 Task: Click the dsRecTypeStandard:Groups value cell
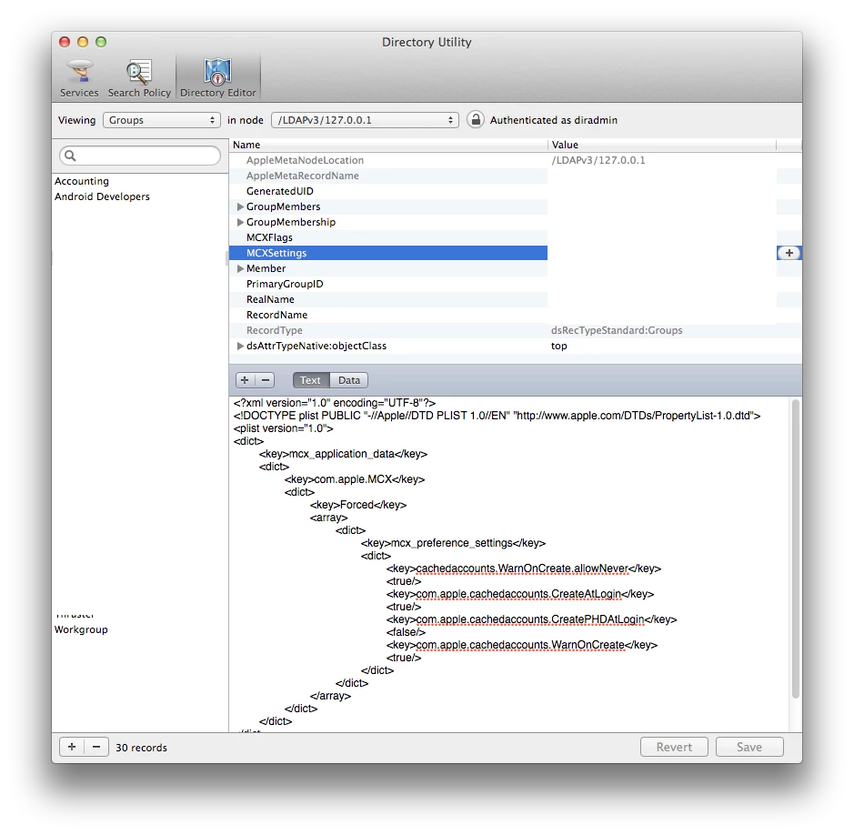[x=617, y=330]
